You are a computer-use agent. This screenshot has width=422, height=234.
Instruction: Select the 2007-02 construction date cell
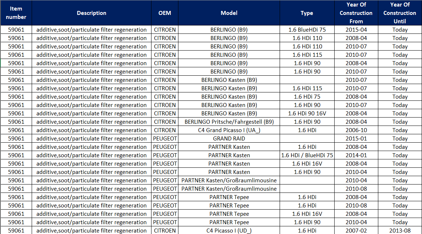(356, 230)
